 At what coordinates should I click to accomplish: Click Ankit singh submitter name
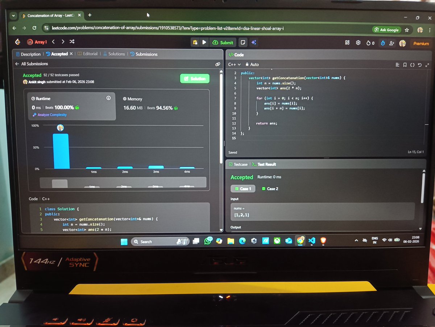click(x=37, y=82)
